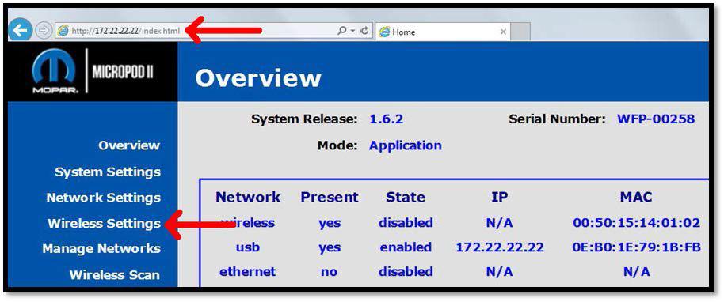Click the State column header
Image resolution: width=724 pixels, height=302 pixels.
point(406,198)
